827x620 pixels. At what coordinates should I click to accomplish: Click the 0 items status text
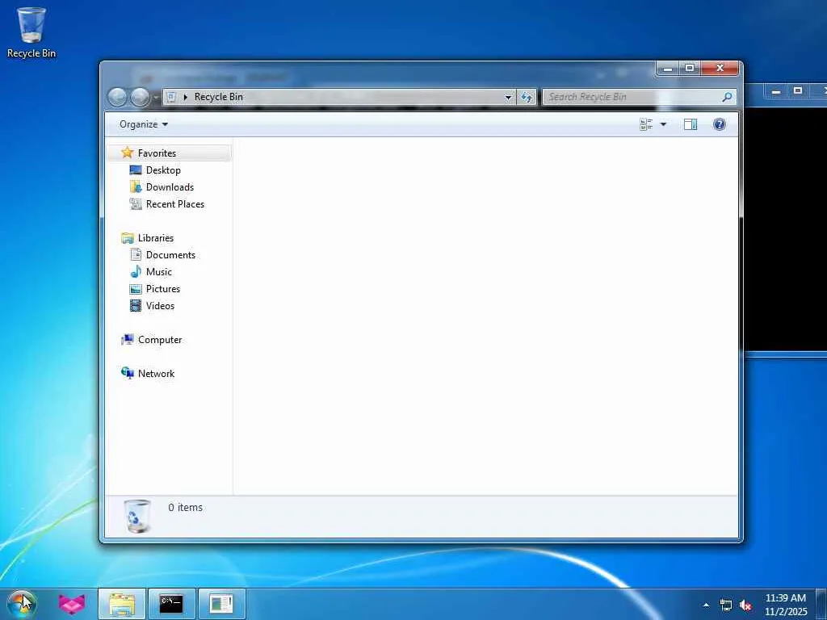tap(185, 507)
